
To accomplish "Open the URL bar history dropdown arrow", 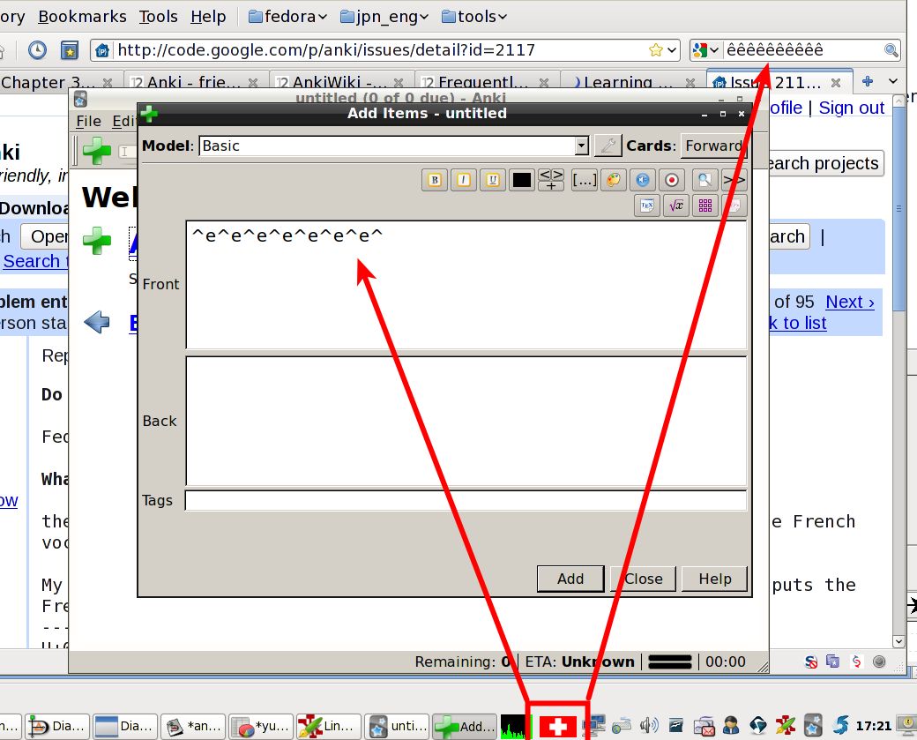I will click(672, 50).
